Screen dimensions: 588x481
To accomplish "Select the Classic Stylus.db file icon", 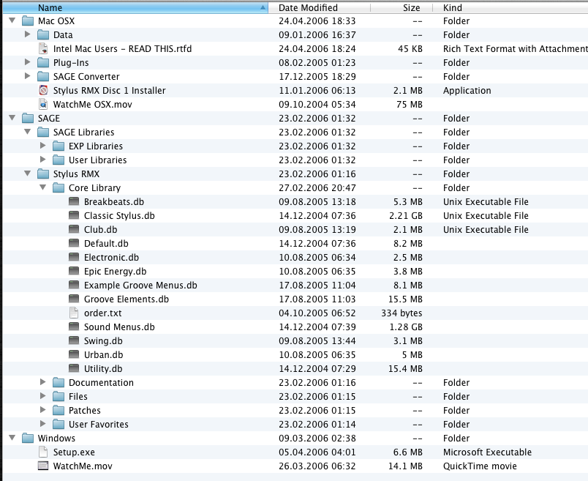I will point(73,216).
